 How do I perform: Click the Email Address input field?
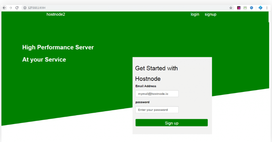coord(157,94)
